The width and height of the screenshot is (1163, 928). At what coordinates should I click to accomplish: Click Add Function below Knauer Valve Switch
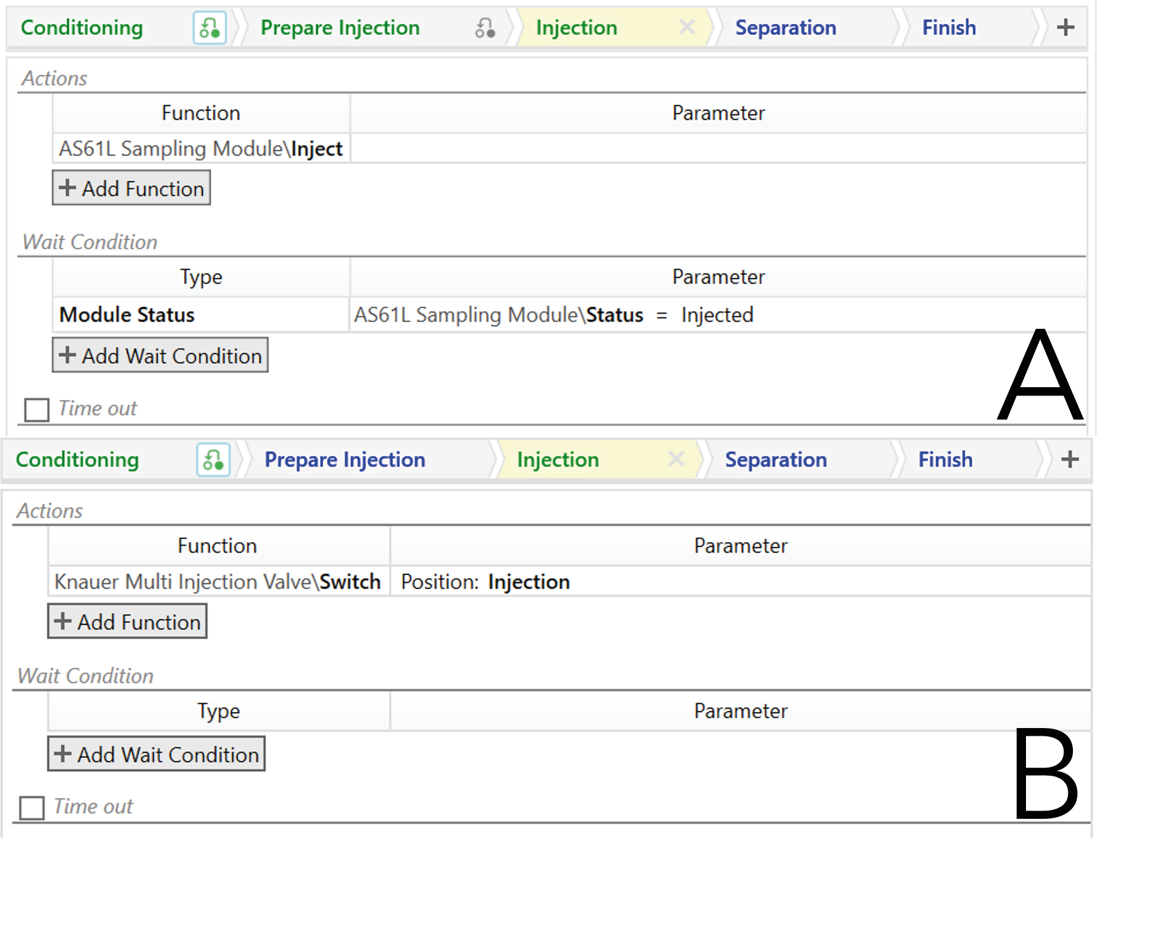point(128,621)
